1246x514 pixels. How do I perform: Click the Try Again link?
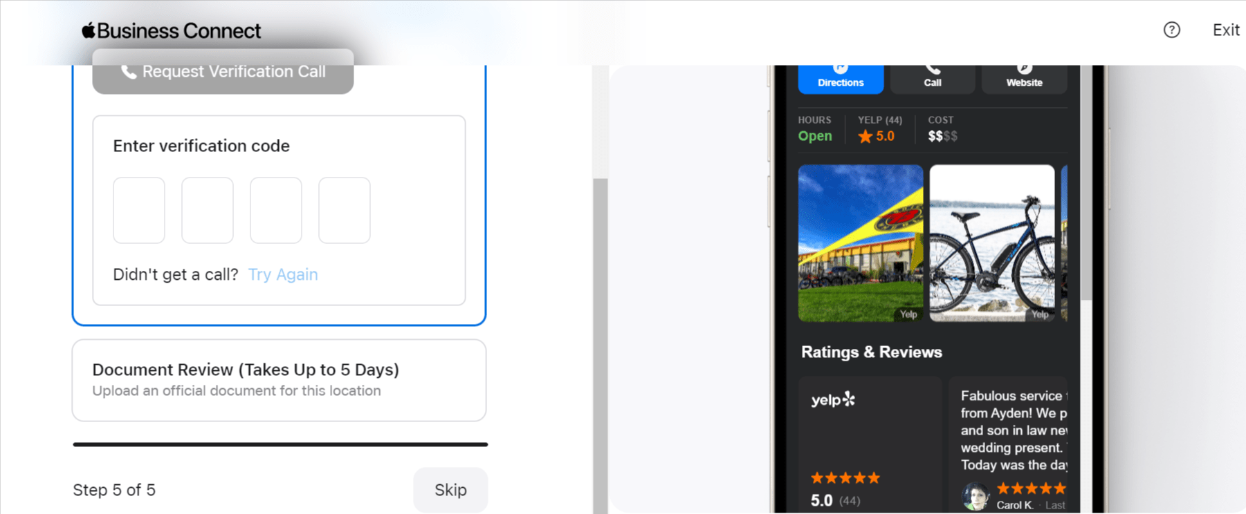(x=283, y=274)
